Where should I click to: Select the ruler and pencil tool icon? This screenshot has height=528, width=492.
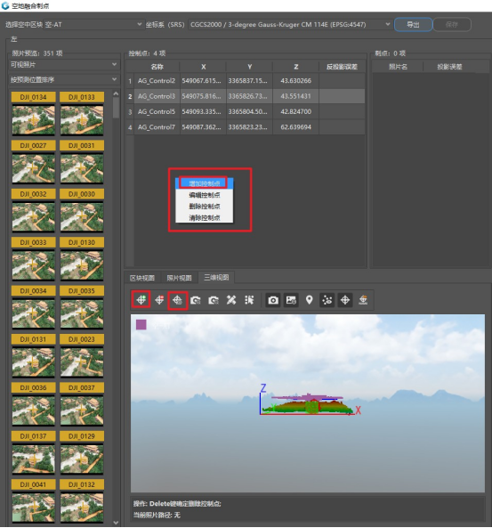coord(231,300)
